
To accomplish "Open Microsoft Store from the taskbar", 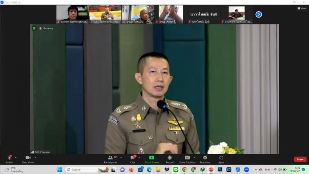I will [x=140, y=169].
